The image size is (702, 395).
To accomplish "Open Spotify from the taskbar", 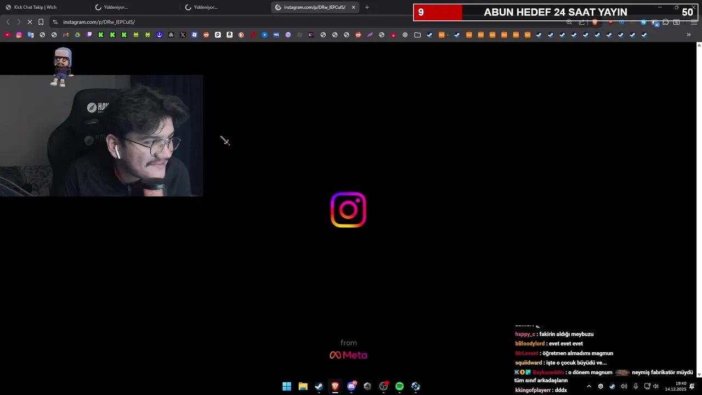I will (x=399, y=386).
